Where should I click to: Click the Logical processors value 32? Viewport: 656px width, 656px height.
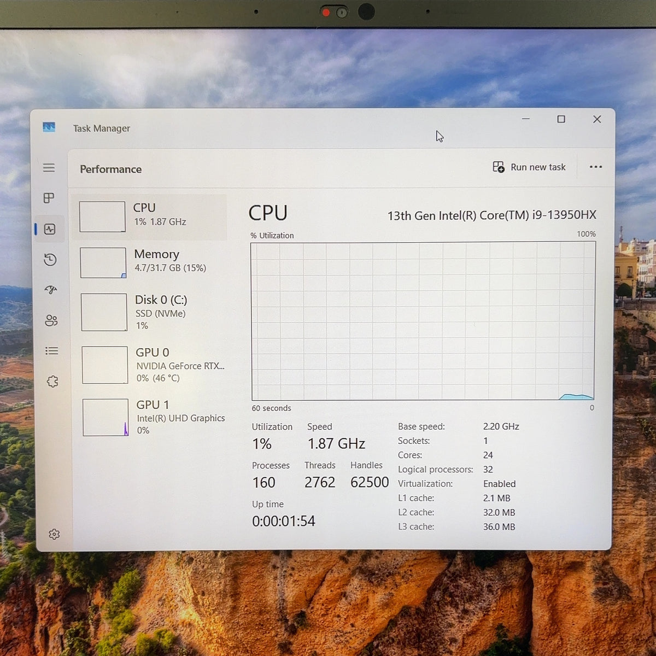(x=488, y=470)
